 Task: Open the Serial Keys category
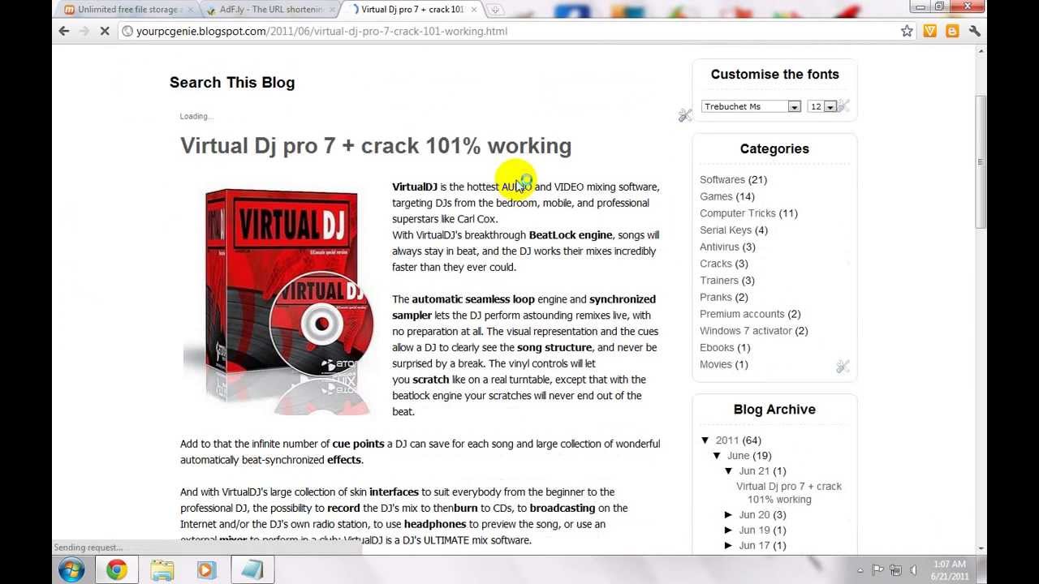[726, 230]
